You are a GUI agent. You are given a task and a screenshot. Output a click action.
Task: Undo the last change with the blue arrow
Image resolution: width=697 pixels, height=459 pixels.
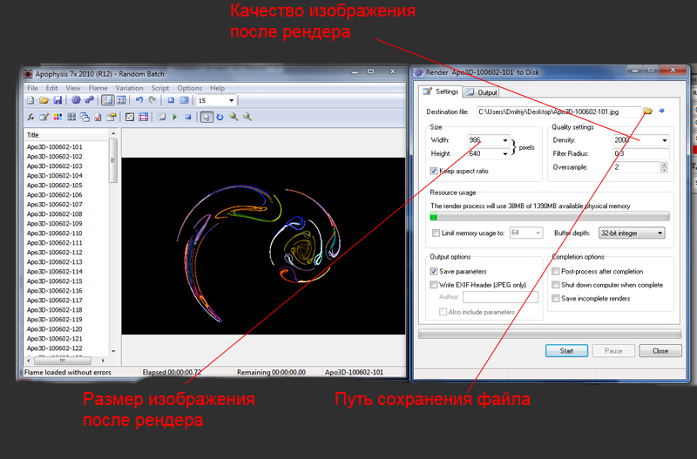tap(139, 100)
